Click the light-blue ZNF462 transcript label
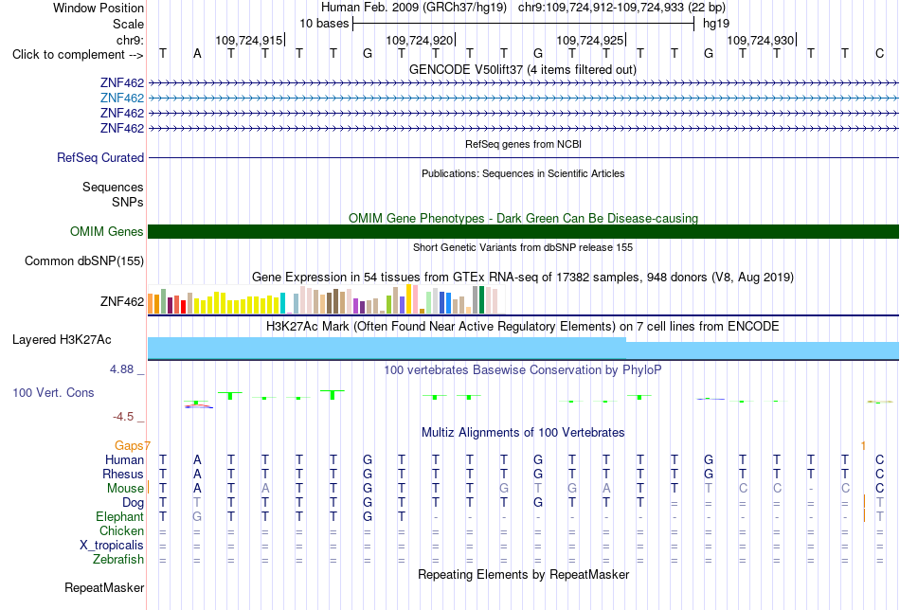Image resolution: width=900 pixels, height=610 pixels. [121, 99]
